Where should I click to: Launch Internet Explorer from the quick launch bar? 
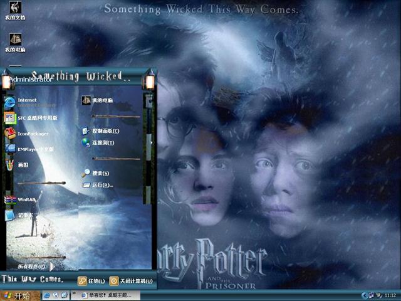pyautogui.click(x=47, y=295)
